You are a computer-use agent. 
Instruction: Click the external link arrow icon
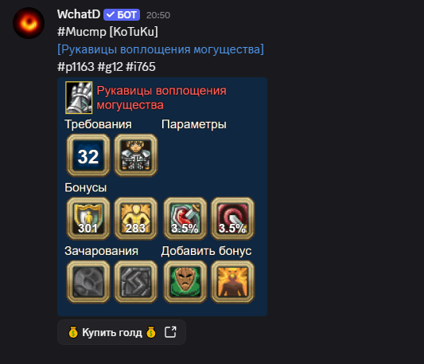pyautogui.click(x=170, y=332)
